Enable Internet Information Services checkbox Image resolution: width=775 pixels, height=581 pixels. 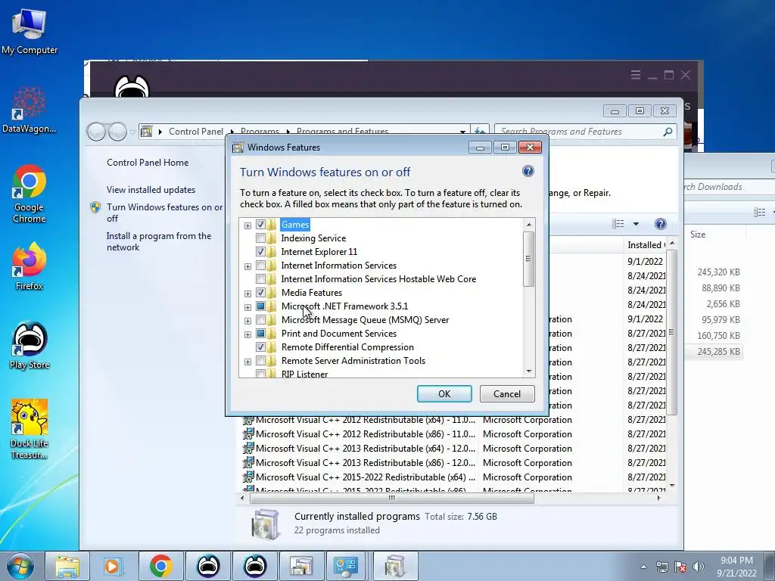[260, 266]
